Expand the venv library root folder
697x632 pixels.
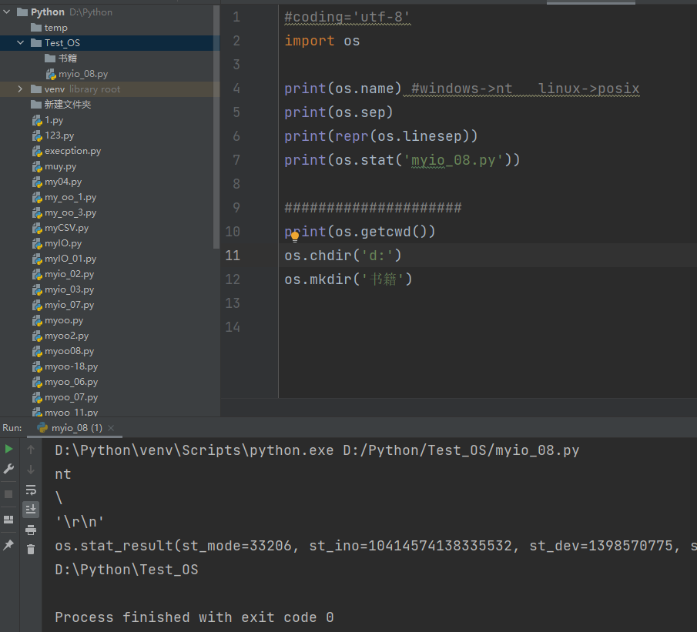(21, 89)
